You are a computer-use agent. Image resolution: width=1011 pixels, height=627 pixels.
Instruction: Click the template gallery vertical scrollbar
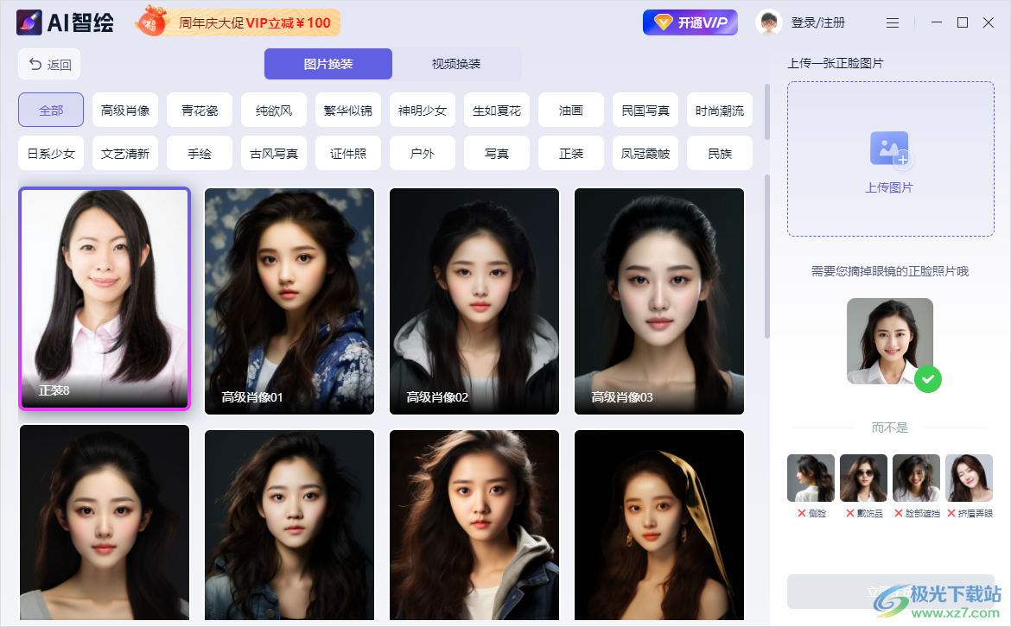click(766, 259)
